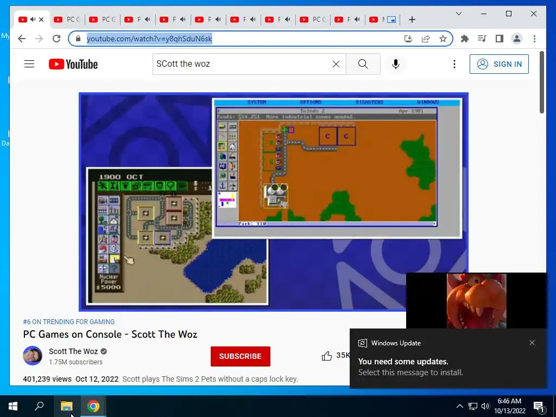Expand description starting 'Scott plays The Sims'
Image resolution: width=556 pixels, height=417 pixels.
point(210,379)
